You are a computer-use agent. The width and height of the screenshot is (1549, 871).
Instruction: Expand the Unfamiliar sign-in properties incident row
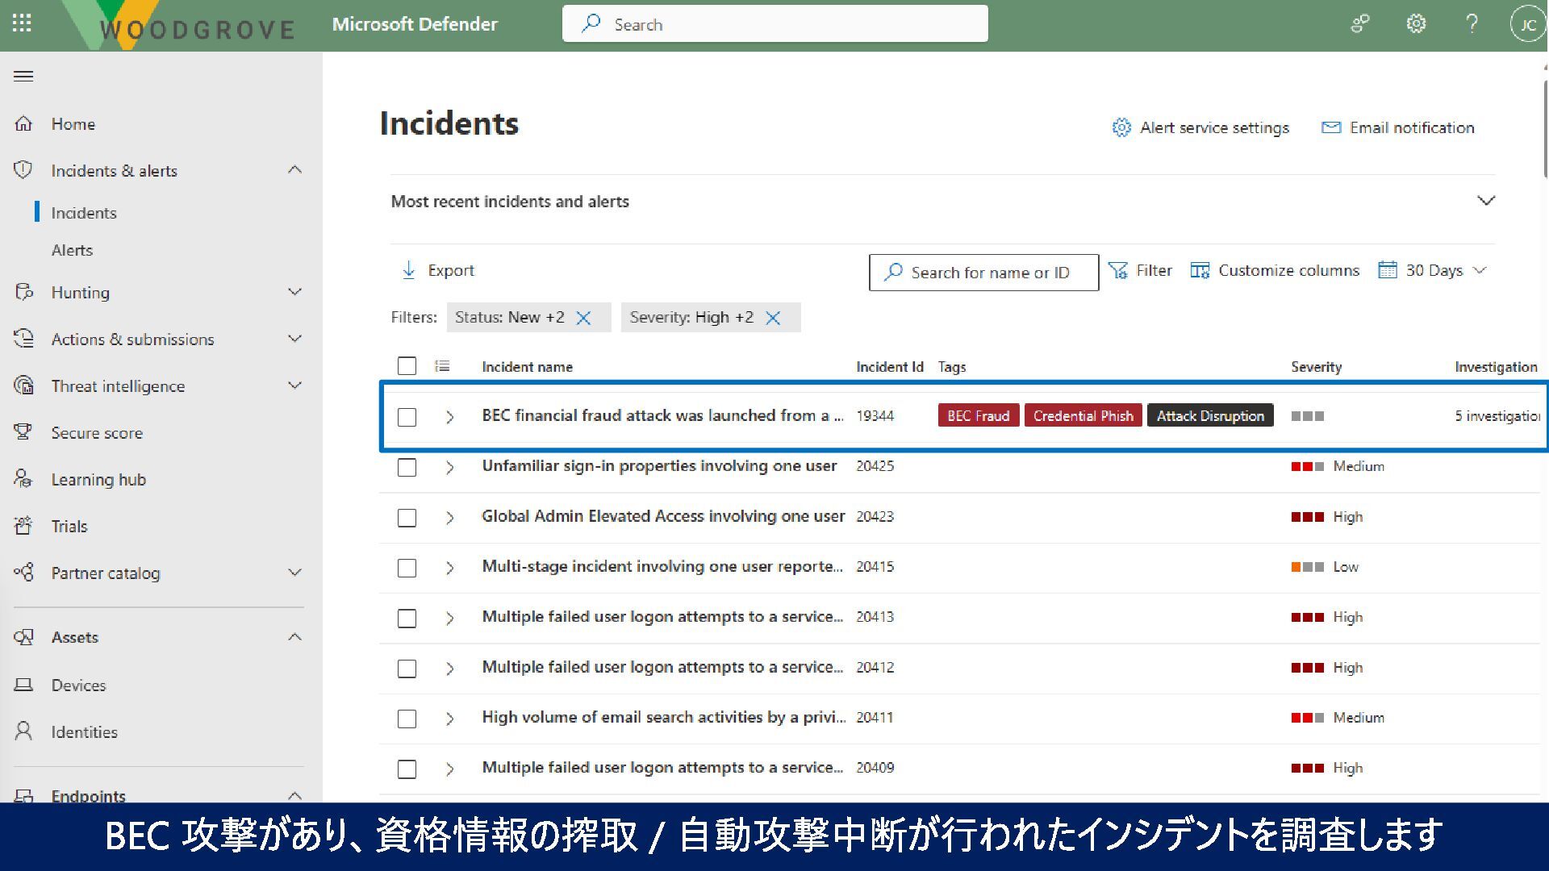pos(450,468)
